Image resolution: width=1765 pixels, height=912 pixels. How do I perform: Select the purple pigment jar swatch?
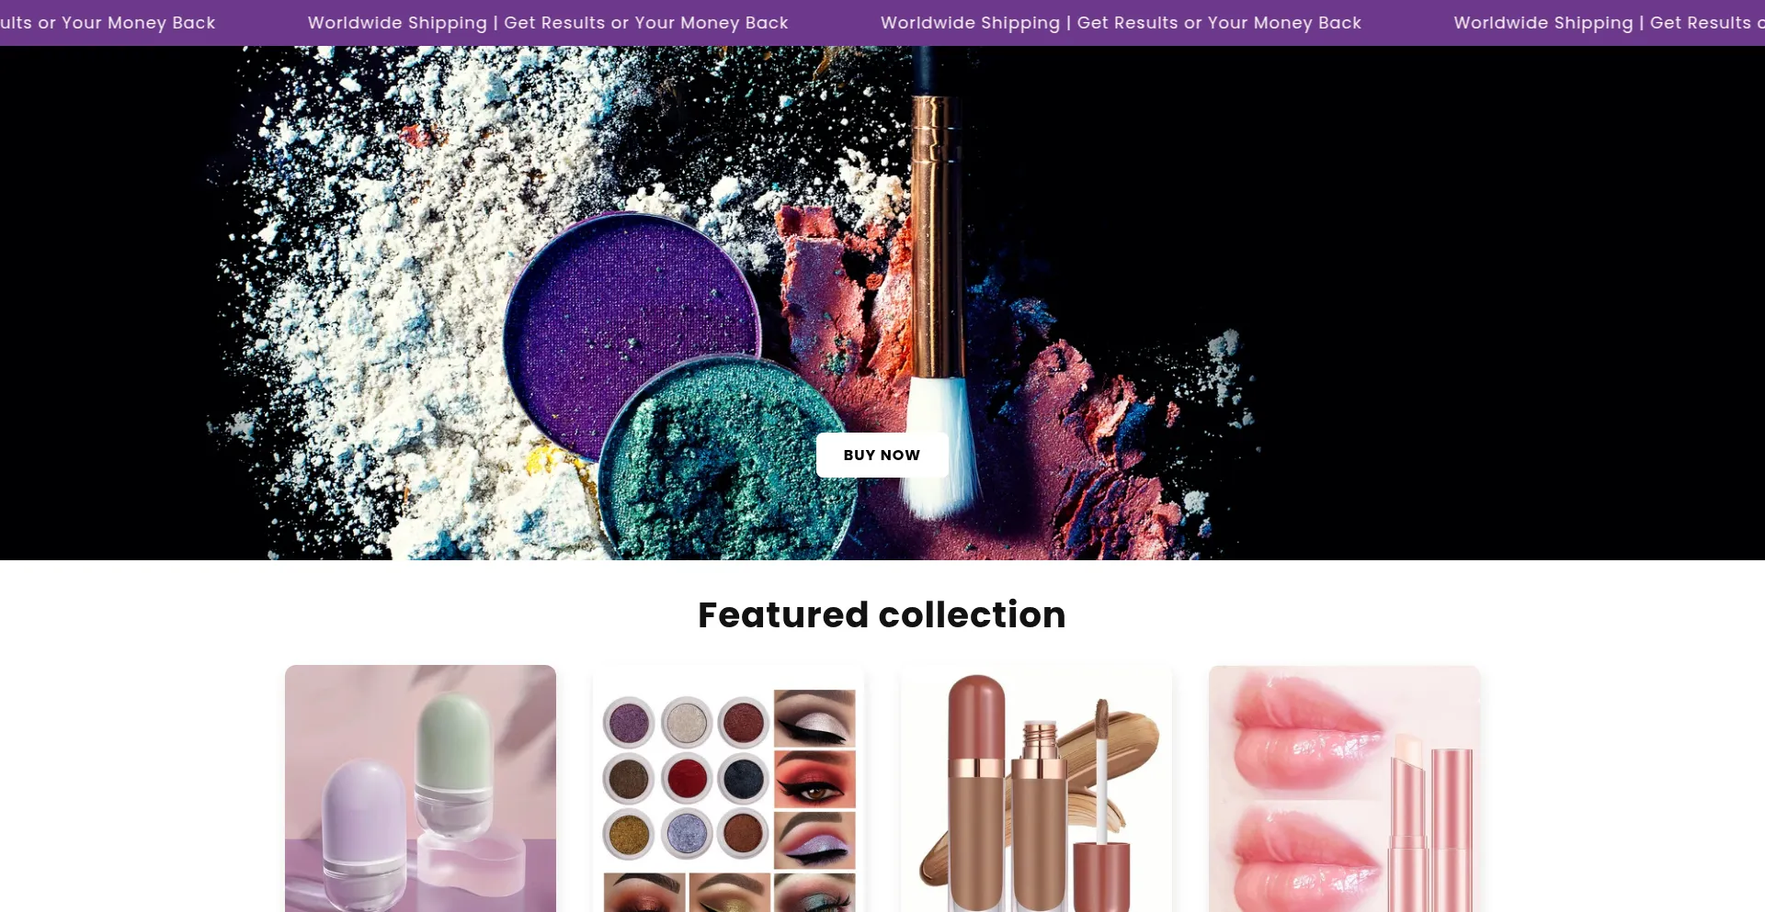tap(629, 722)
